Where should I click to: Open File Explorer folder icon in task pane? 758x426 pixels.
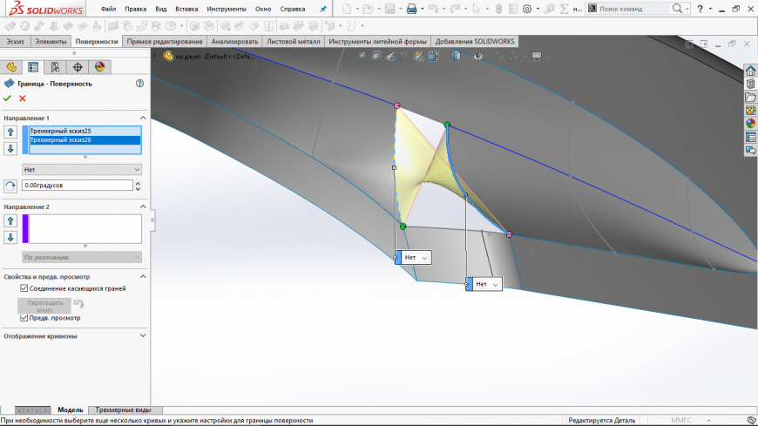[750, 98]
